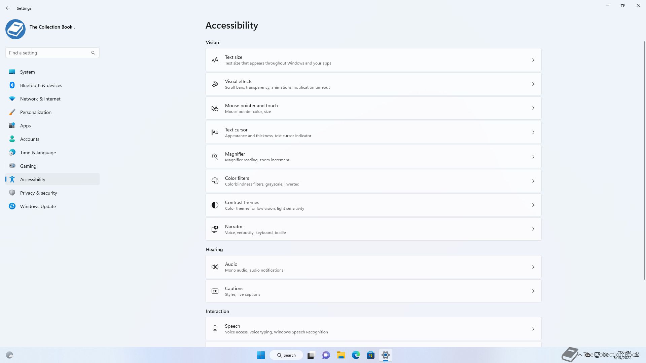Click the Windows Update refresh icon
Image resolution: width=646 pixels, height=363 pixels.
pyautogui.click(x=12, y=206)
